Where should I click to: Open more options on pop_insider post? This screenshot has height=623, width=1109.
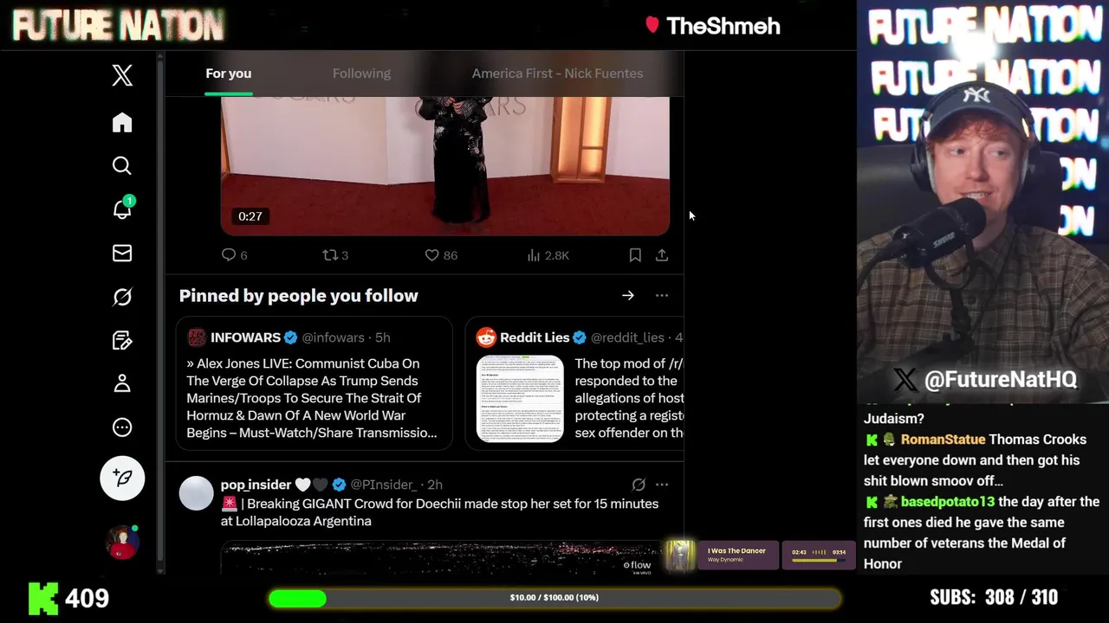662,485
